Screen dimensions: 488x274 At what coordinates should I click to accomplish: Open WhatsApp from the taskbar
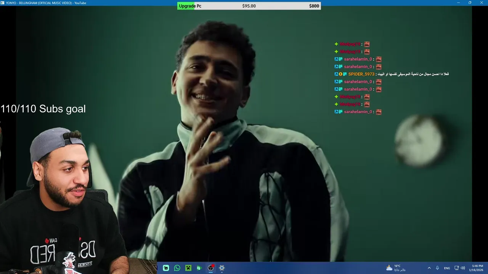tap(177, 268)
